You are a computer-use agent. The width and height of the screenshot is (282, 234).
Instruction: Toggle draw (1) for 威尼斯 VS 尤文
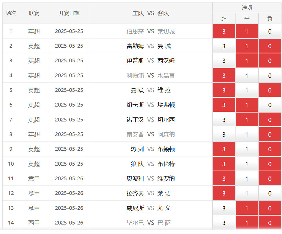pos(247,208)
